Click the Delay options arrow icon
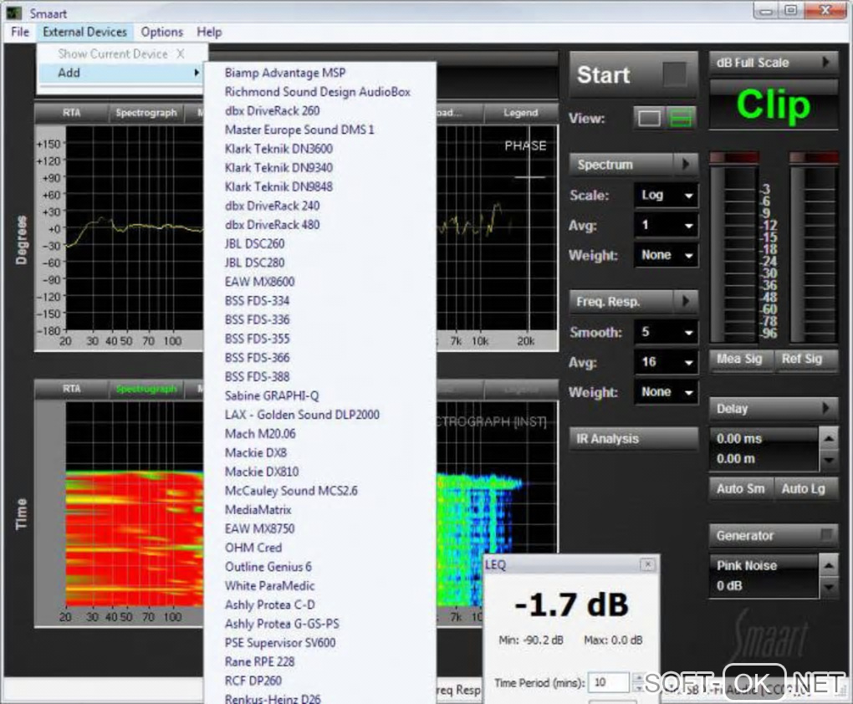Screen dimensions: 853x704 [825, 409]
